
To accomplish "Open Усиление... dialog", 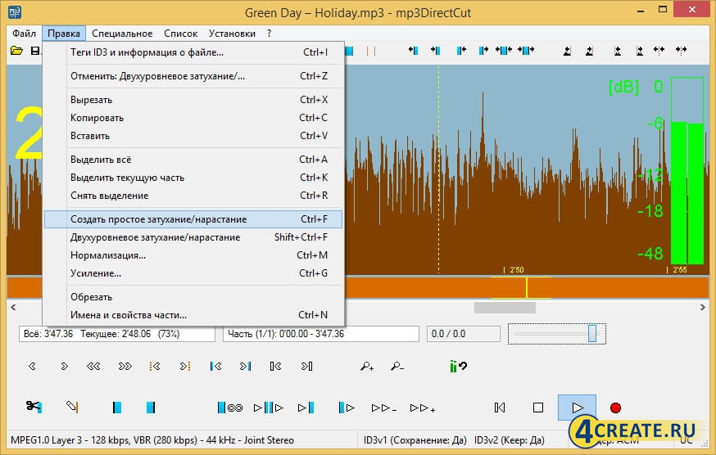I will (193, 273).
